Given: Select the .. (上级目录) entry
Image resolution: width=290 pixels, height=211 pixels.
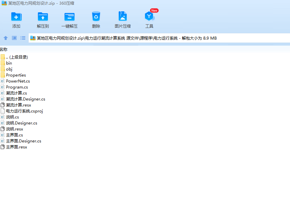Looking at the screenshot, I should (x=17, y=57).
